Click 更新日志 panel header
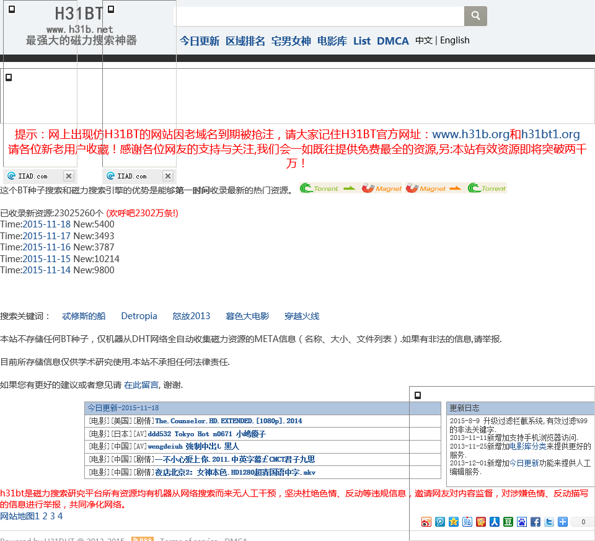595x541 pixels. point(521,408)
